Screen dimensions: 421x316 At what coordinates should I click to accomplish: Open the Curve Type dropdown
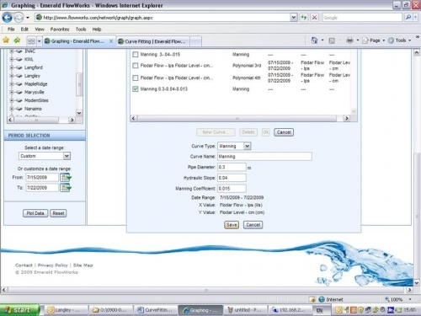tap(247, 146)
